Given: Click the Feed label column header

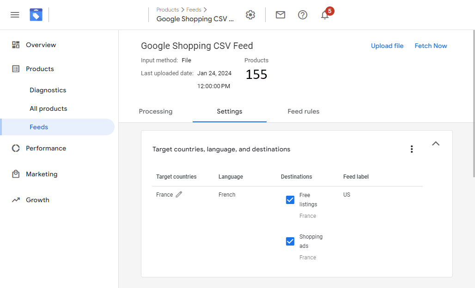Looking at the screenshot, I should coord(356,177).
